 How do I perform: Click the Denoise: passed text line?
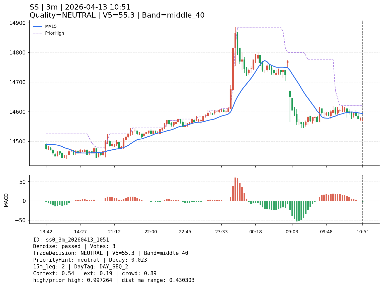coord(74,247)
